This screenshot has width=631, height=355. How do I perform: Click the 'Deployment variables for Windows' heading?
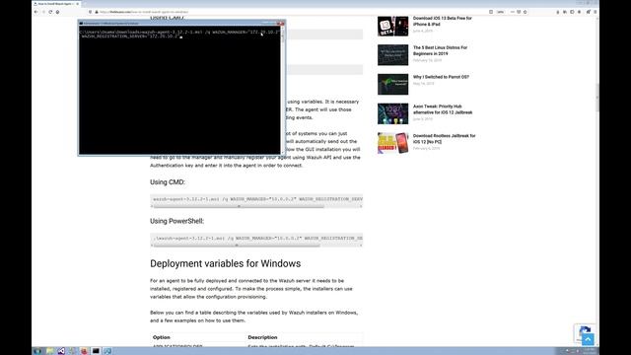click(226, 263)
